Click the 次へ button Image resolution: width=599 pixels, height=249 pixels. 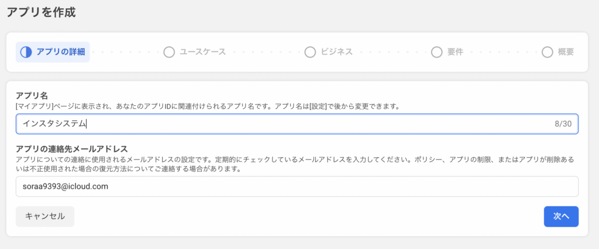(561, 216)
